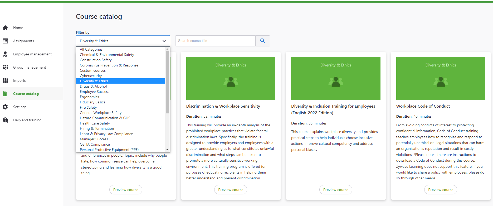Choose Cybersecurity from the category list
Screen dimensions: 493x206
[x=91, y=76]
